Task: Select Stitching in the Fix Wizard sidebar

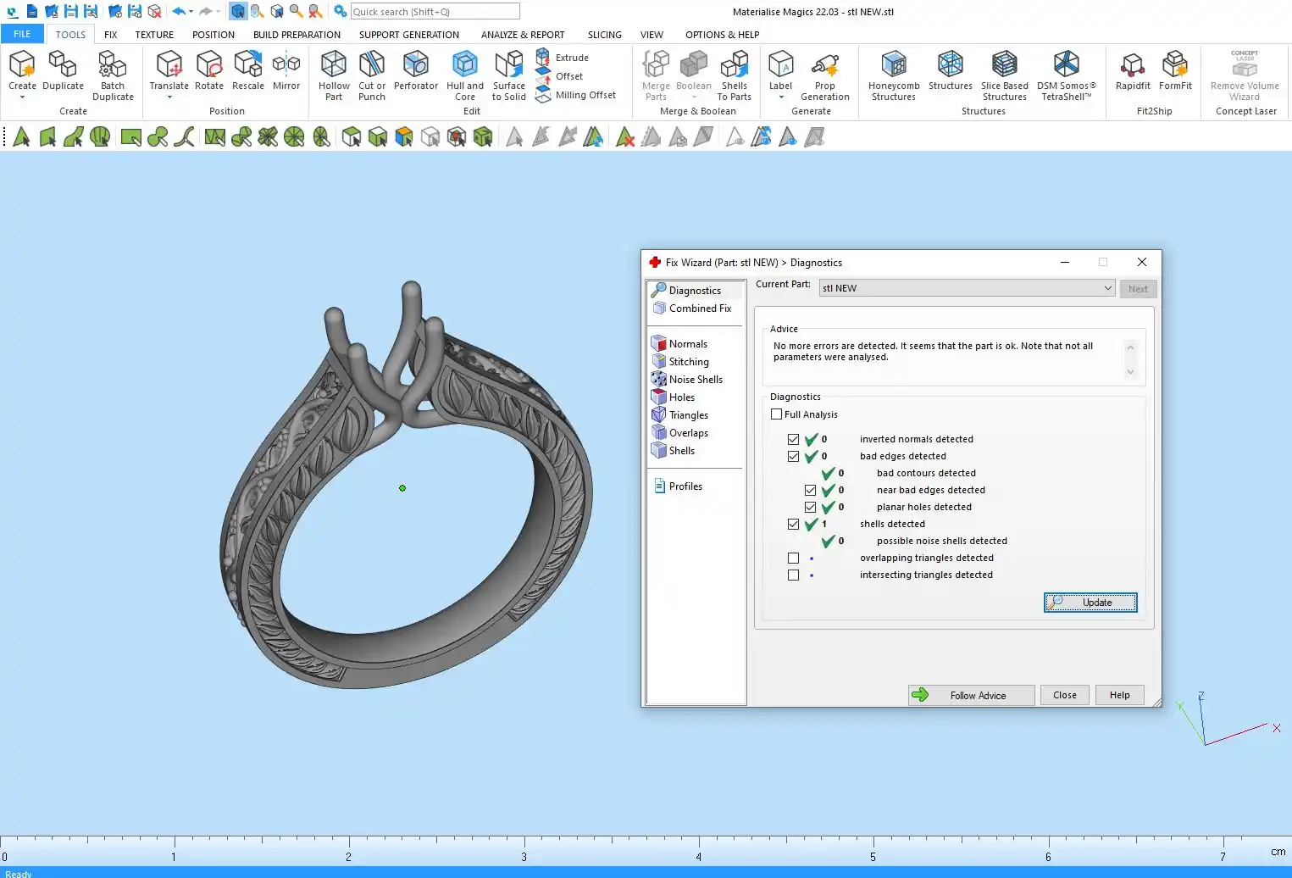Action: (688, 362)
